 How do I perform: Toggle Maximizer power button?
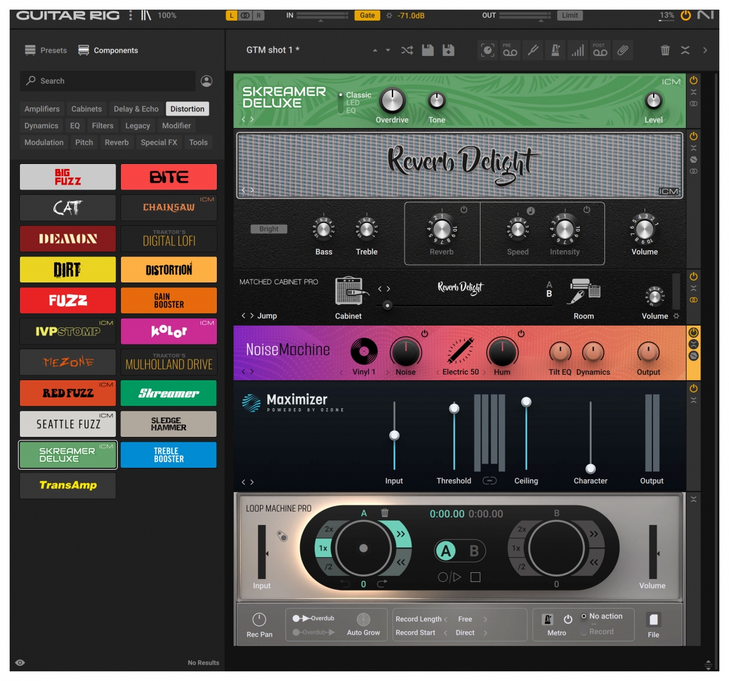[x=693, y=388]
